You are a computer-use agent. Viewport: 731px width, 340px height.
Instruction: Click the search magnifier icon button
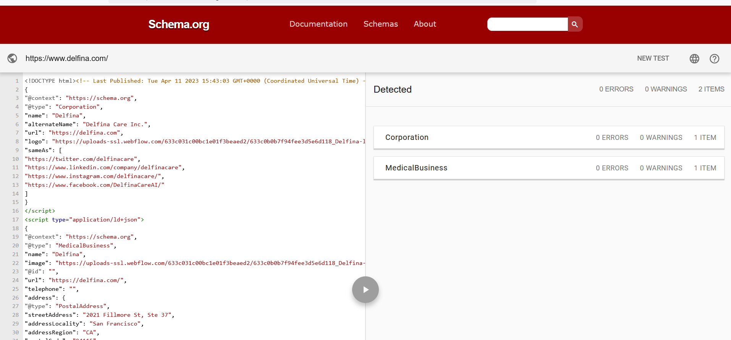pyautogui.click(x=575, y=24)
